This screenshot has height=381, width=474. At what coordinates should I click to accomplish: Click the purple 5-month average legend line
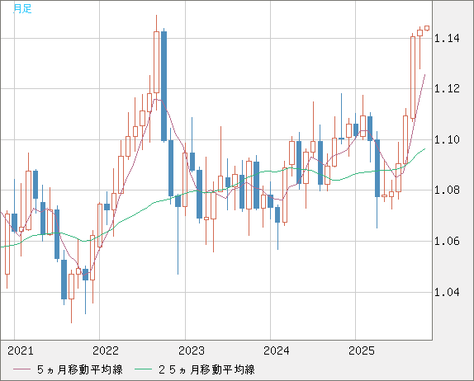pos(21,369)
